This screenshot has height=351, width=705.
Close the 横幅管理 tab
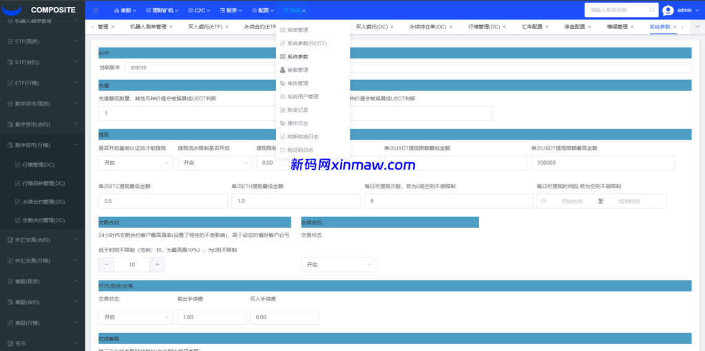[x=632, y=27]
